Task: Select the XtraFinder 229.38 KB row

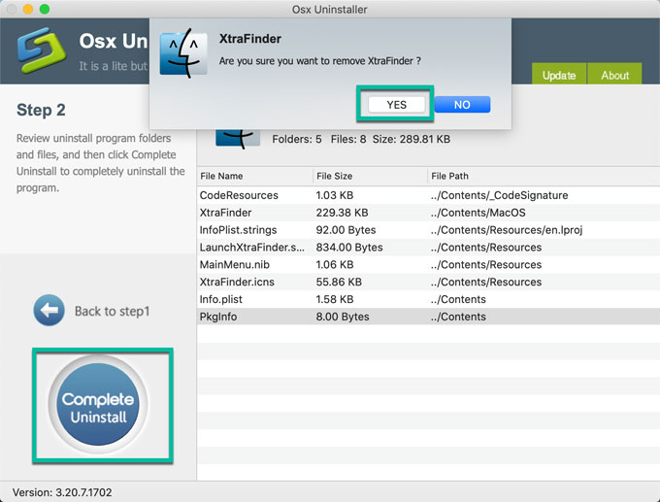Action: [225, 213]
